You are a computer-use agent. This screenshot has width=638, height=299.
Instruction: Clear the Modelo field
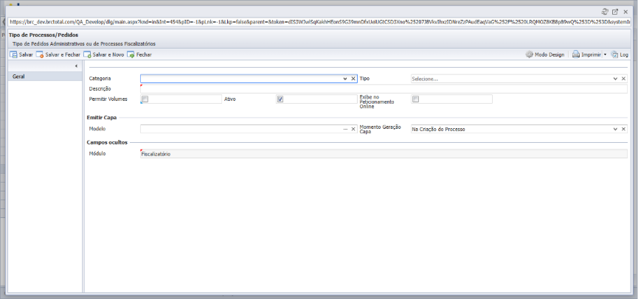[353, 129]
